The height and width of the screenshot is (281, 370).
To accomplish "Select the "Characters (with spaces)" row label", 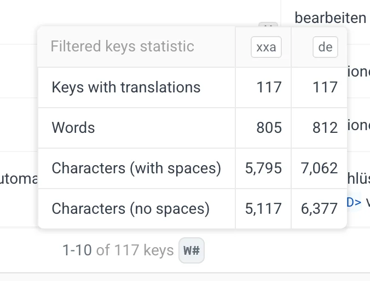I will click(x=136, y=168).
